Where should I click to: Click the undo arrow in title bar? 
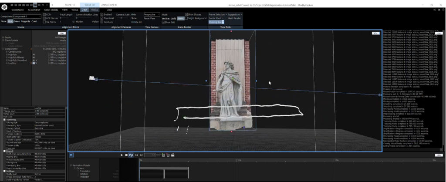[x=43, y=5]
